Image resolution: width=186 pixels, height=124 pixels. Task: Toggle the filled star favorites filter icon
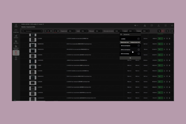pos(58,31)
